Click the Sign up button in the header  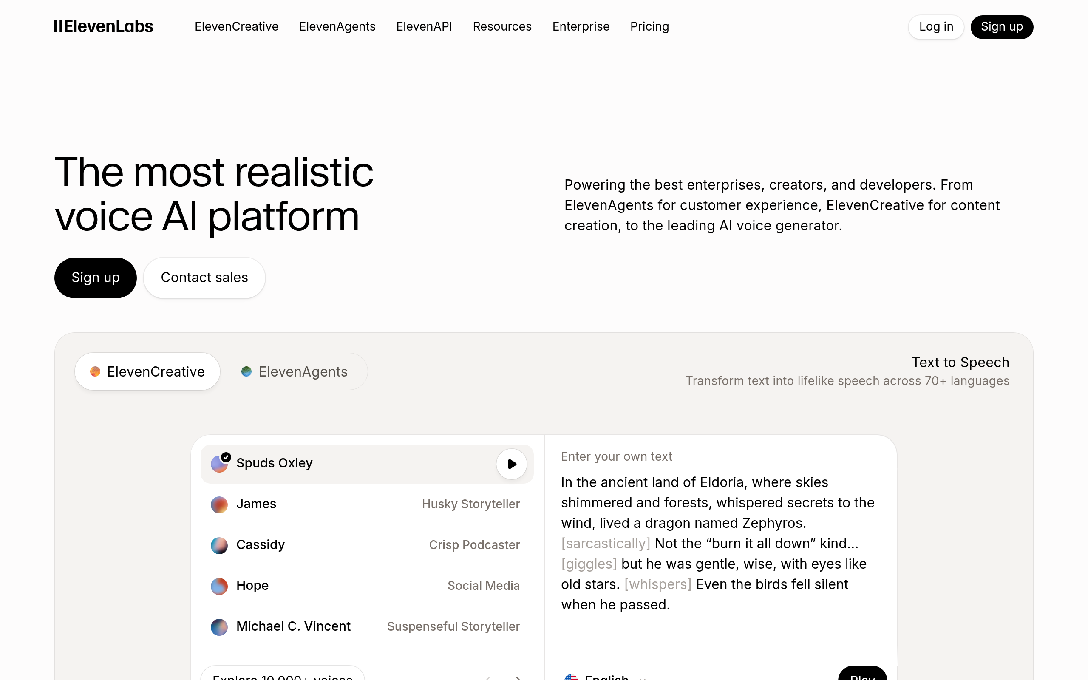[x=1002, y=26]
